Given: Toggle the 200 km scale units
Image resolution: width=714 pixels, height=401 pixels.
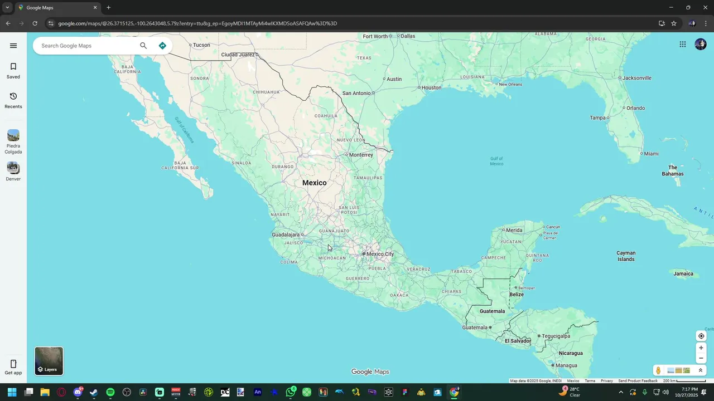Looking at the screenshot, I should pyautogui.click(x=684, y=381).
